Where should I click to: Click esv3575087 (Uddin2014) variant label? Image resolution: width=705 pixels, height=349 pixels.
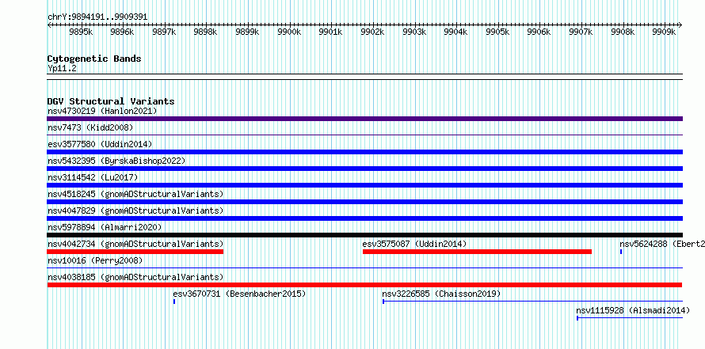[x=414, y=244]
